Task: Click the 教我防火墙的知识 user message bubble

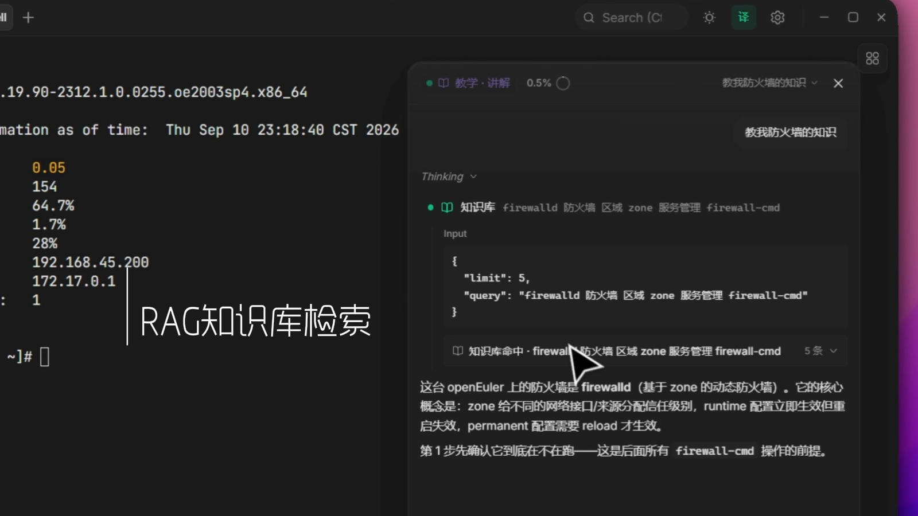Action: tap(790, 132)
